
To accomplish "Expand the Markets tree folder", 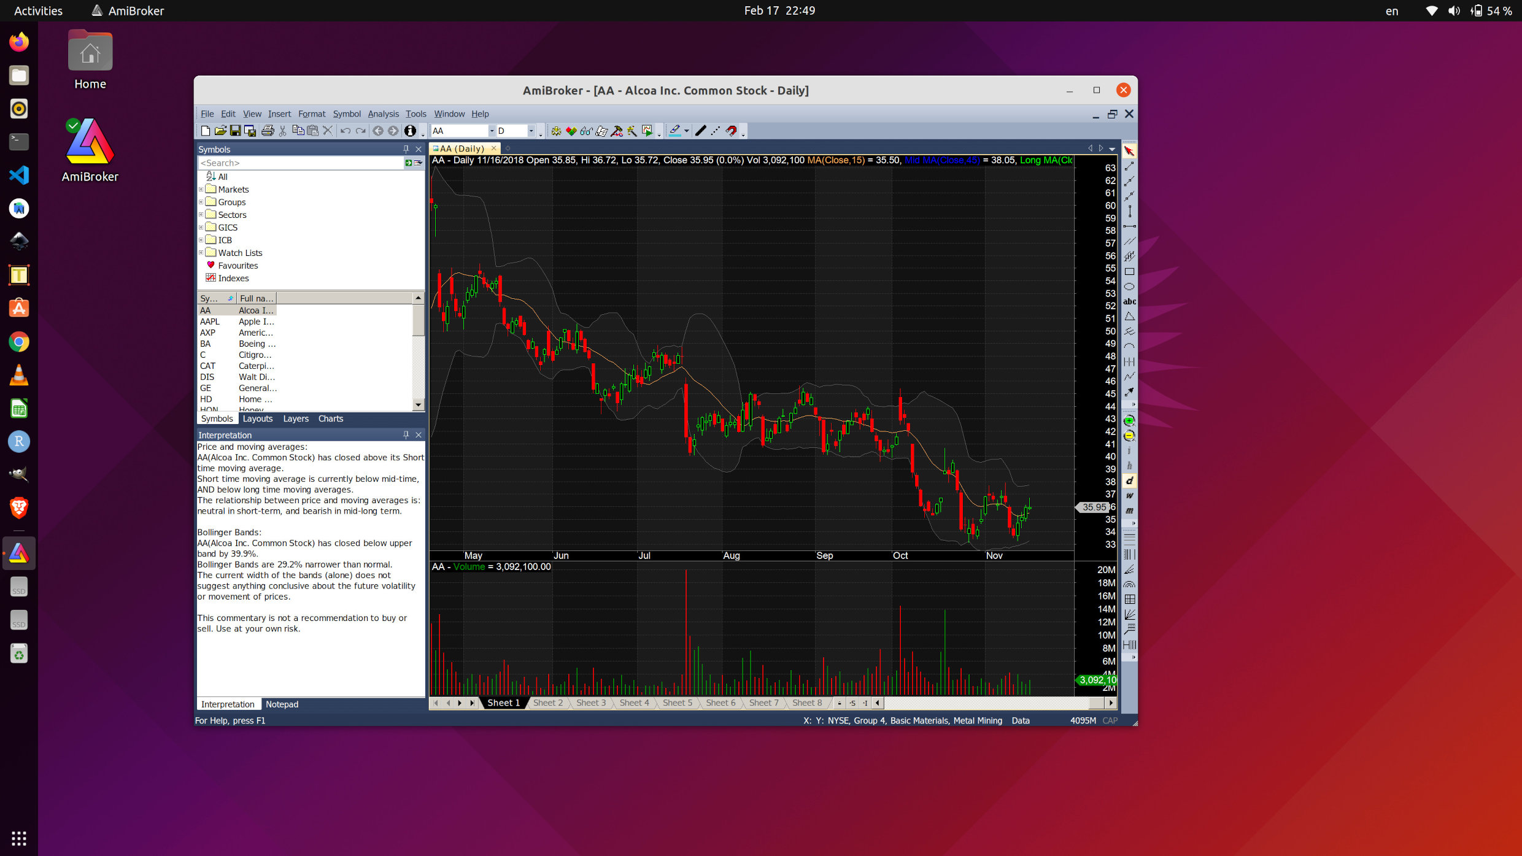I will 201,190.
